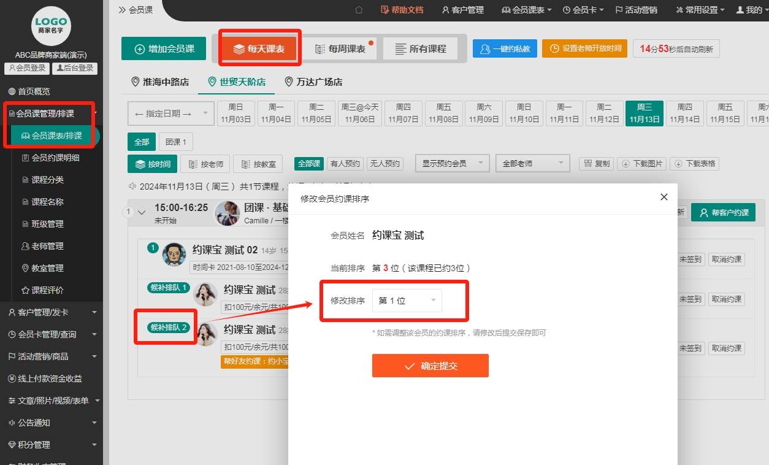The height and width of the screenshot is (465, 769).
Task: Expand 会员课表 top menu dropdown
Action: click(526, 10)
